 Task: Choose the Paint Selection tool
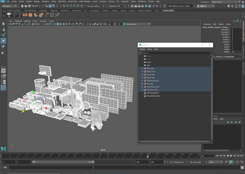3,35
